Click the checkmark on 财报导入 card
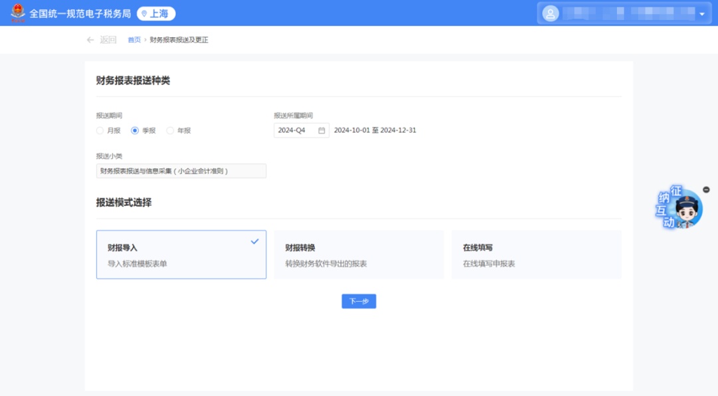 tap(255, 241)
